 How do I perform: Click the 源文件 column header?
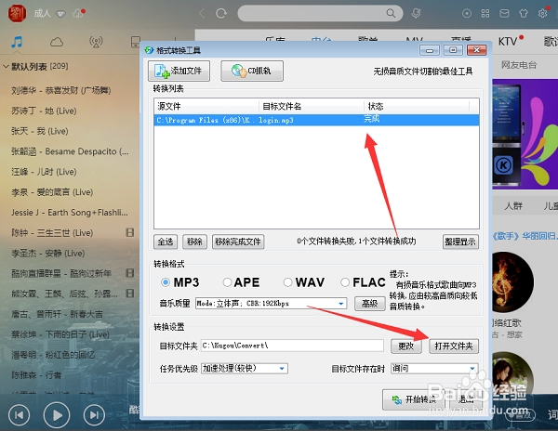pyautogui.click(x=206, y=106)
